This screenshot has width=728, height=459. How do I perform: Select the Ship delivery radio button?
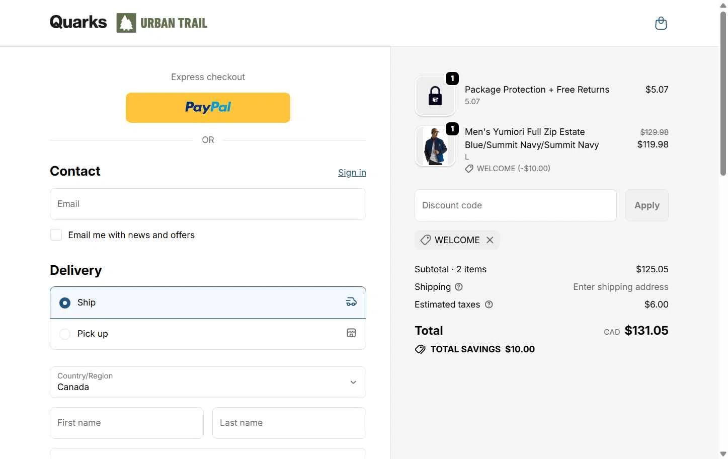tap(65, 303)
